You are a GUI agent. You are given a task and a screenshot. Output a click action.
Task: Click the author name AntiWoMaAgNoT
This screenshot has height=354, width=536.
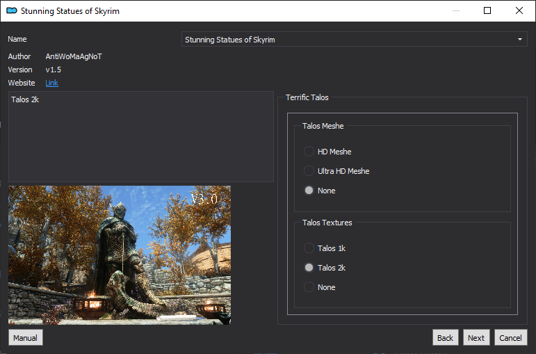coord(74,56)
